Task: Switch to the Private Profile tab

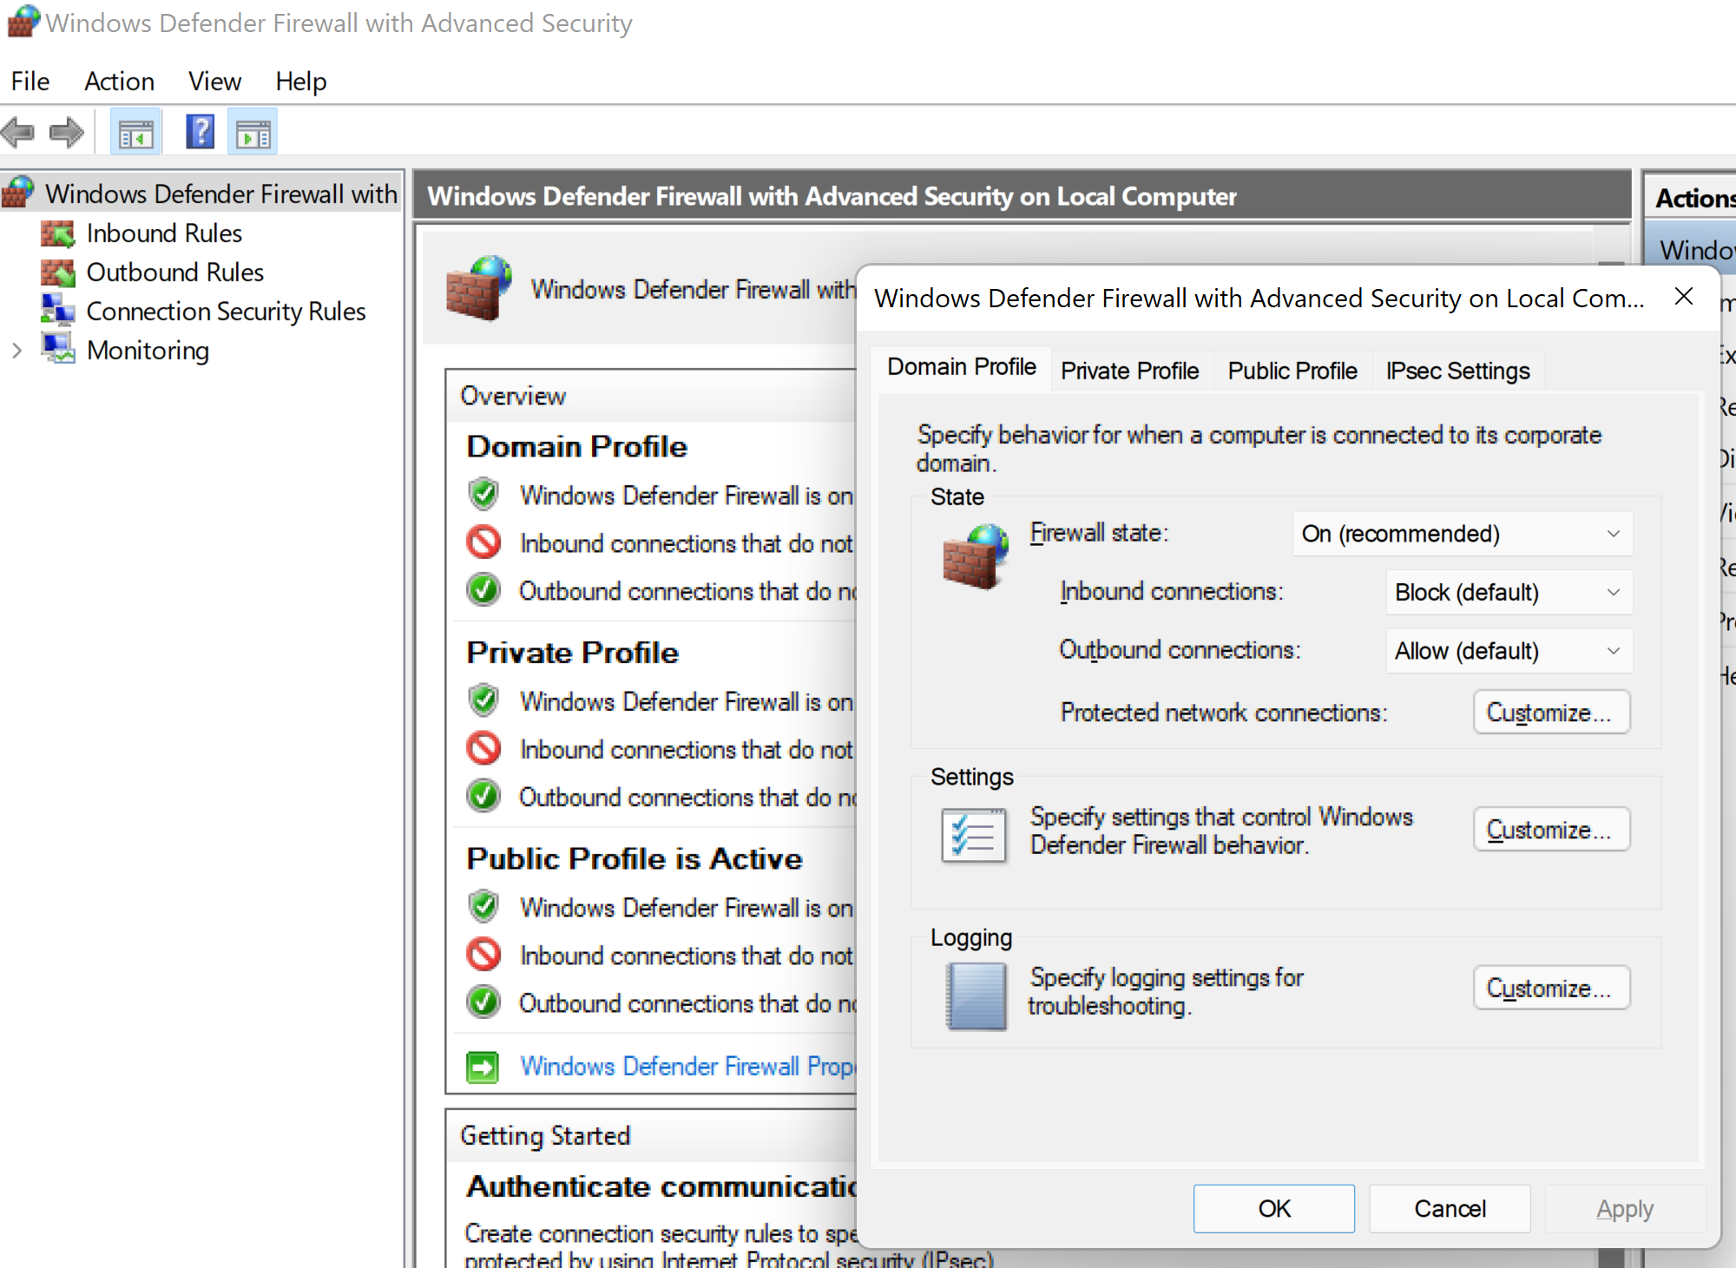Action: point(1129,371)
